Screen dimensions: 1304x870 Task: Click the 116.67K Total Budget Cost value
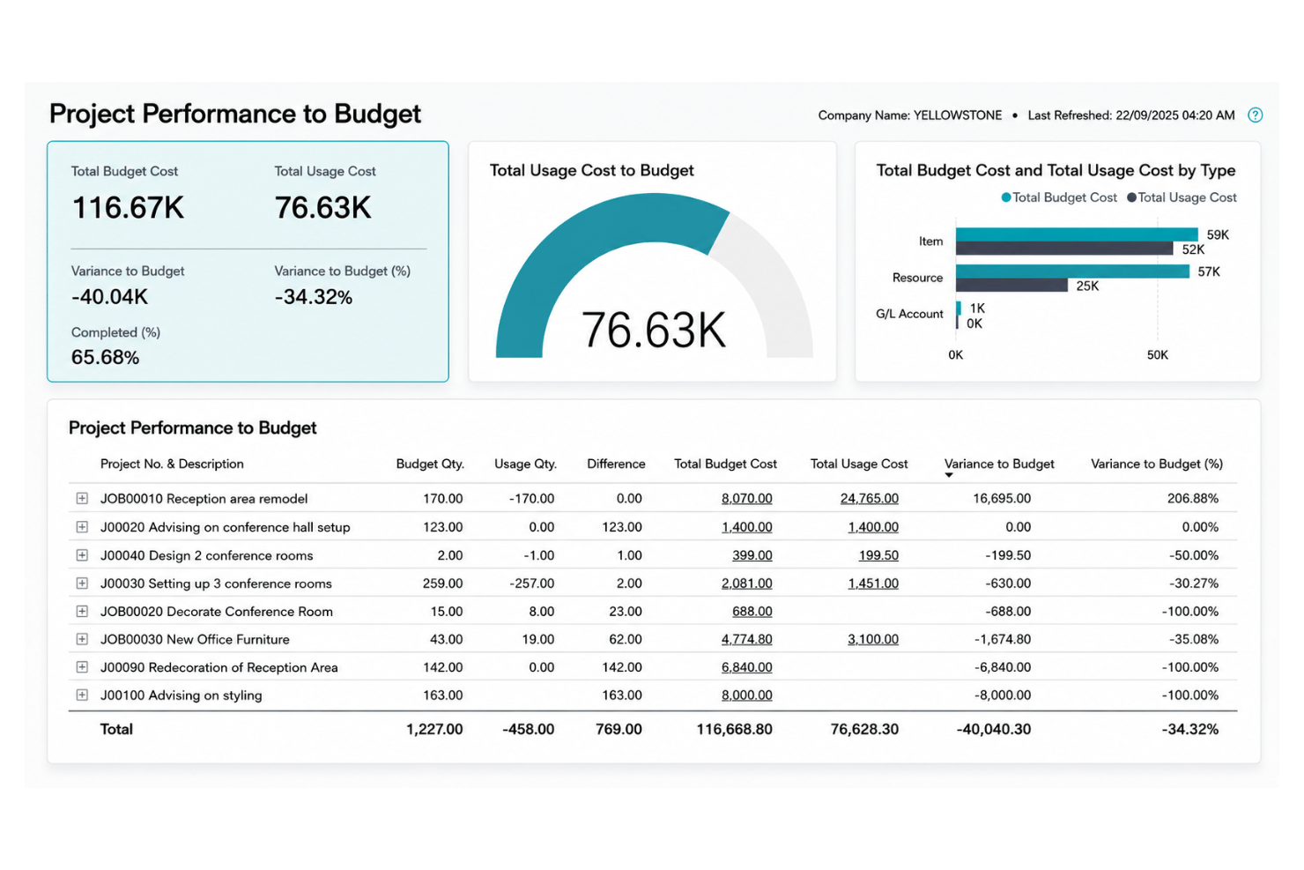pyautogui.click(x=128, y=208)
